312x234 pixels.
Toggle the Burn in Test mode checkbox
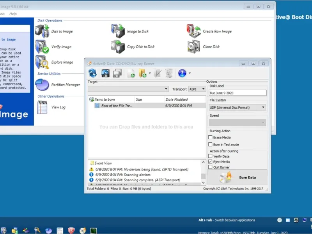[x=211, y=145]
